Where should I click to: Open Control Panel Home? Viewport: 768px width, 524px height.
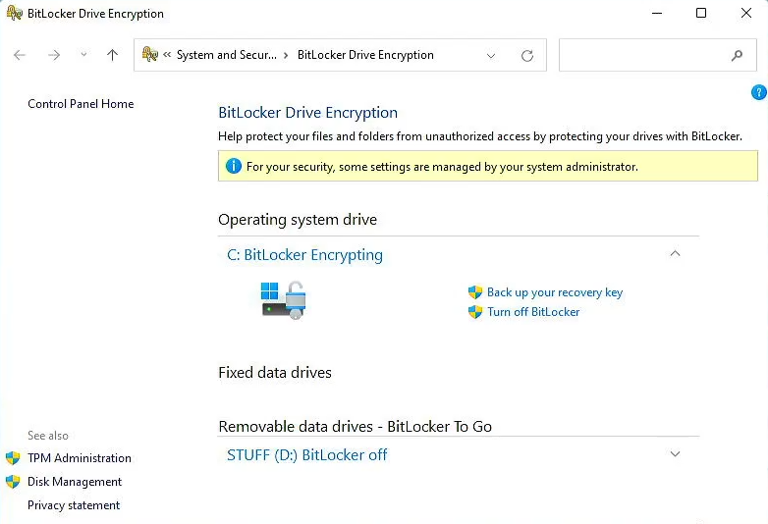(81, 104)
